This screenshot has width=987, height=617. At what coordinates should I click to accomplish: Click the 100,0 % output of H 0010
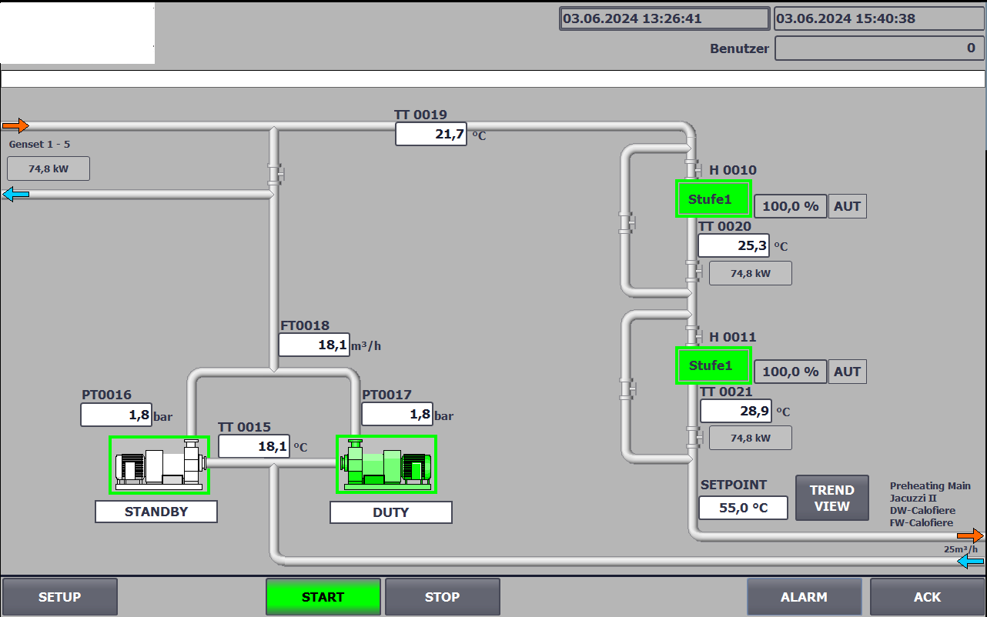click(790, 206)
